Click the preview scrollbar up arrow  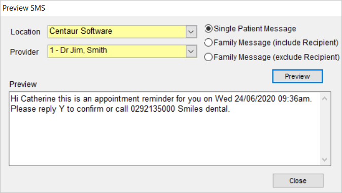pos(325,99)
